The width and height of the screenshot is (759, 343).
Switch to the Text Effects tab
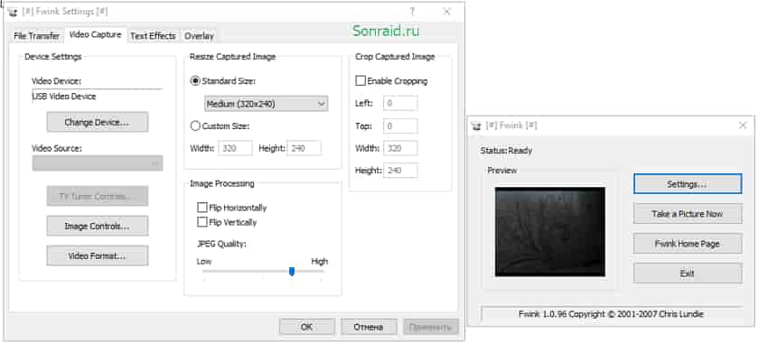(153, 36)
